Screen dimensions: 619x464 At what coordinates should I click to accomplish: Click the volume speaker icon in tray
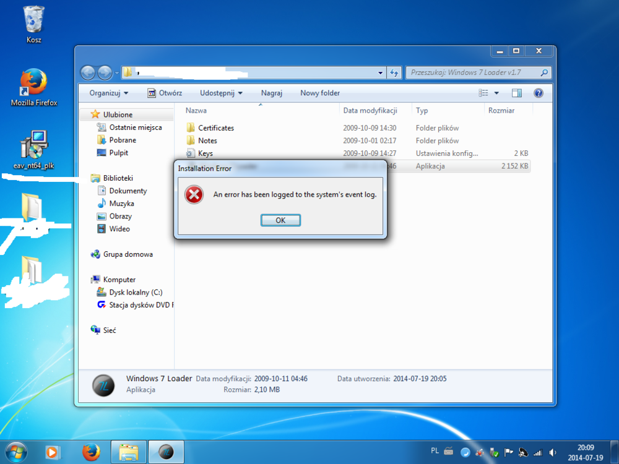(x=553, y=453)
